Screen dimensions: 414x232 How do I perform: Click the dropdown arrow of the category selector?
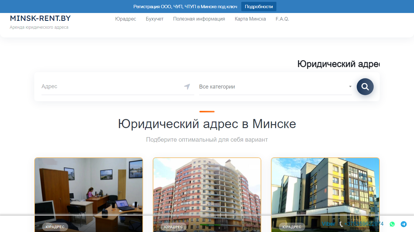tap(350, 87)
